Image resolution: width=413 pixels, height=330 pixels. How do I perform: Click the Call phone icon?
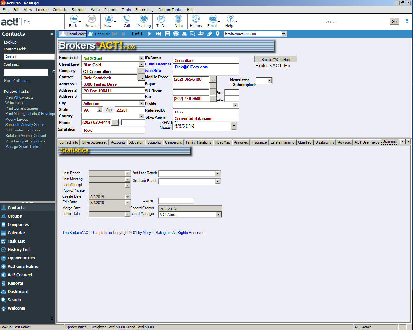click(127, 19)
